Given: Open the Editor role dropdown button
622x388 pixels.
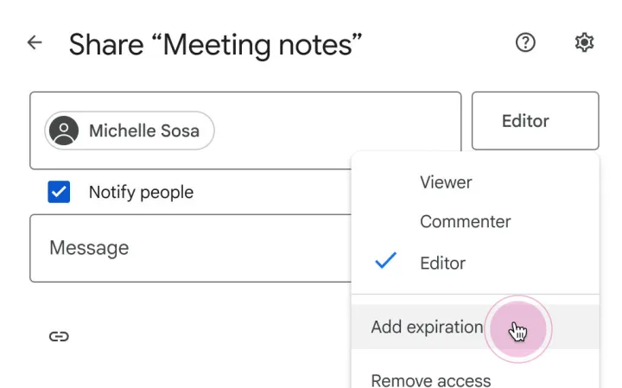Looking at the screenshot, I should pos(535,121).
